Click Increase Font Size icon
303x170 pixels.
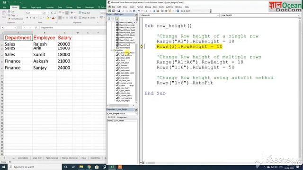(x=52, y=13)
